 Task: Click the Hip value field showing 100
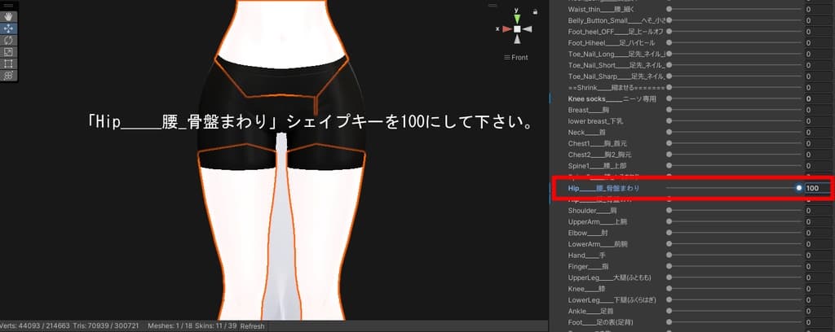[x=817, y=188]
